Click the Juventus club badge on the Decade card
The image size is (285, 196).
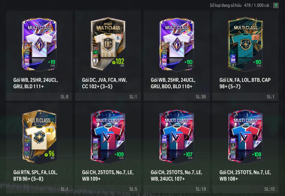pos(95,60)
